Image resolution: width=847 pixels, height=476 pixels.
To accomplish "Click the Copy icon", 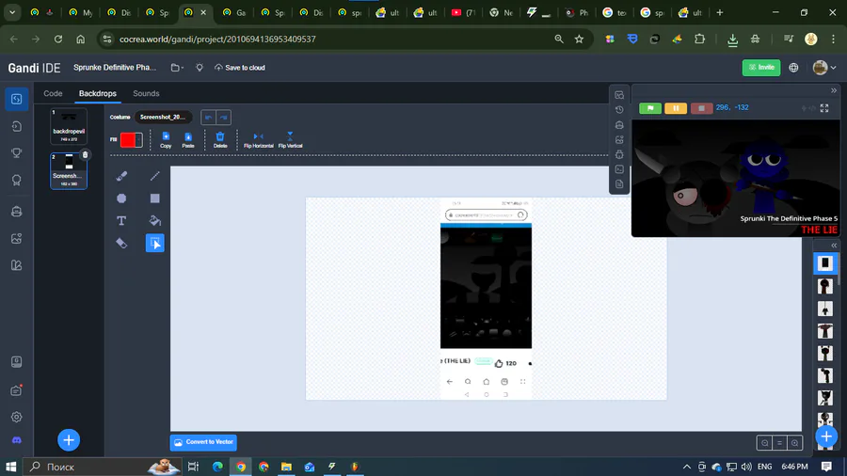I will pyautogui.click(x=166, y=140).
